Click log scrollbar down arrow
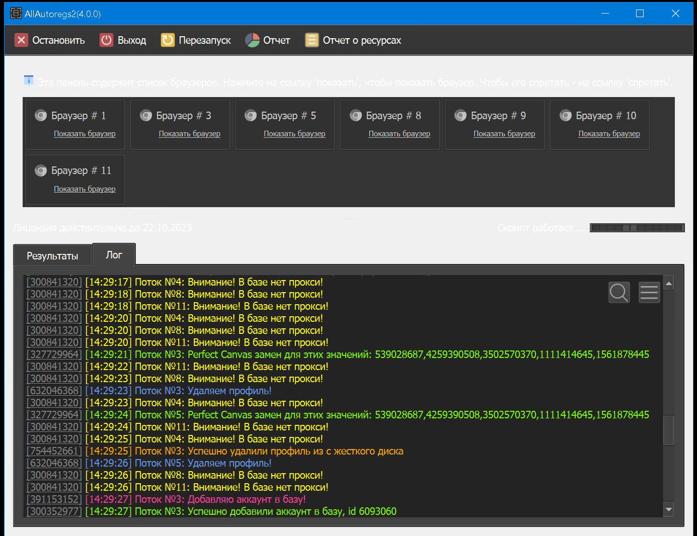The width and height of the screenshot is (697, 536). tap(668, 509)
